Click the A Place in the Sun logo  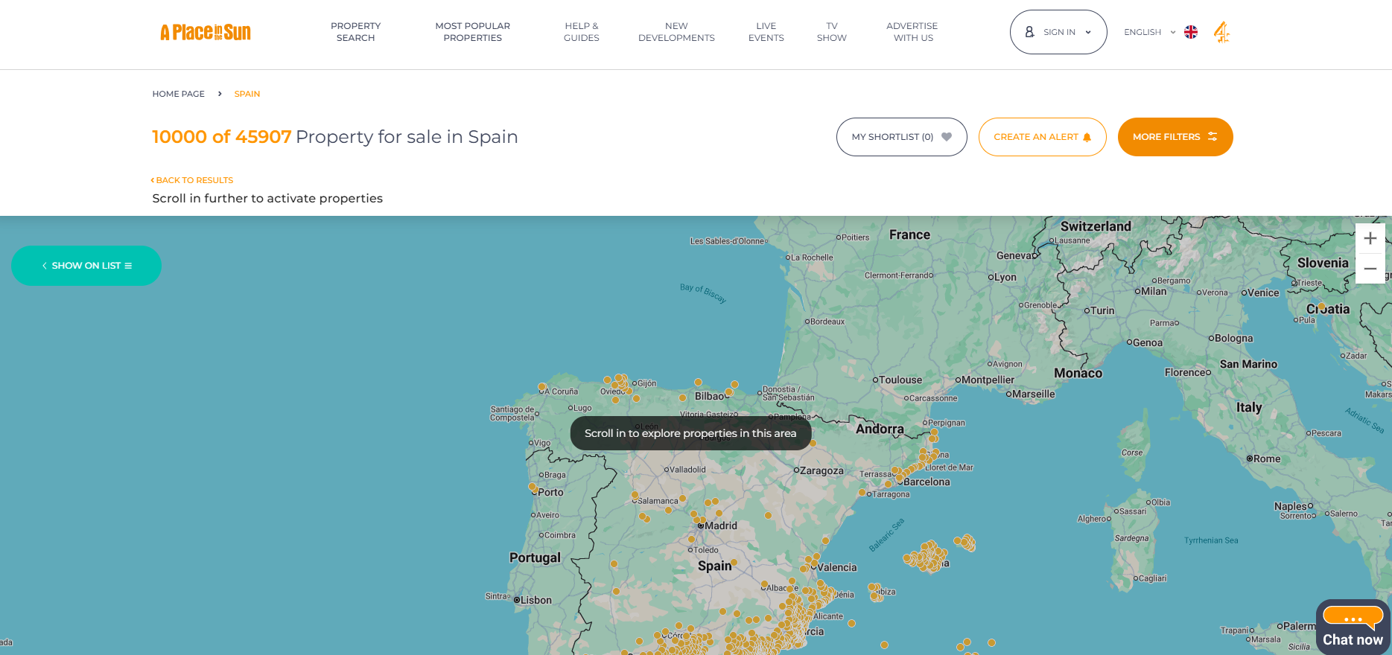206,32
